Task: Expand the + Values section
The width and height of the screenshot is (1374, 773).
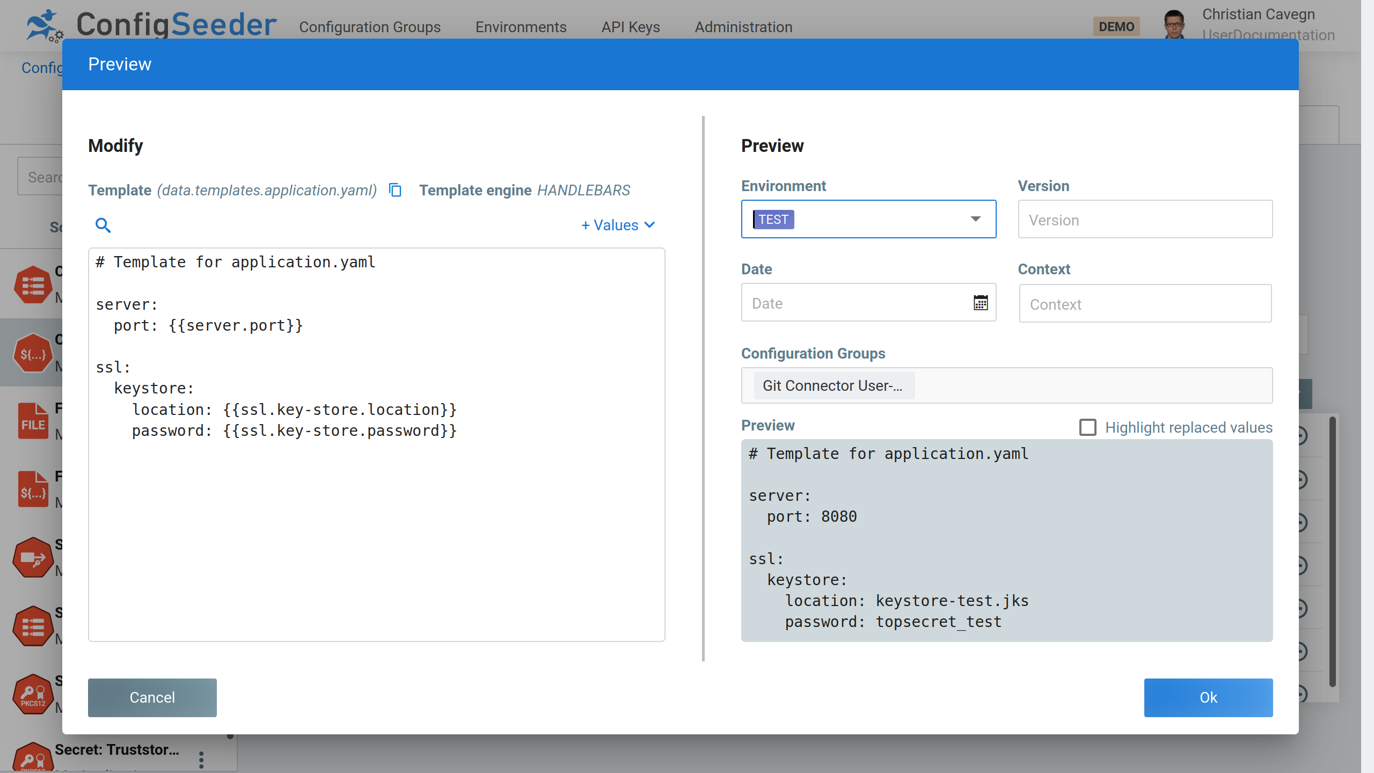Action: [x=617, y=225]
